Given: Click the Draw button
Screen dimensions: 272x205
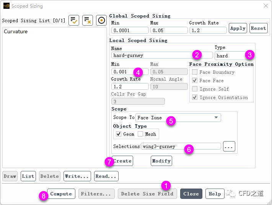Looking at the screenshot, I should tap(10, 176).
